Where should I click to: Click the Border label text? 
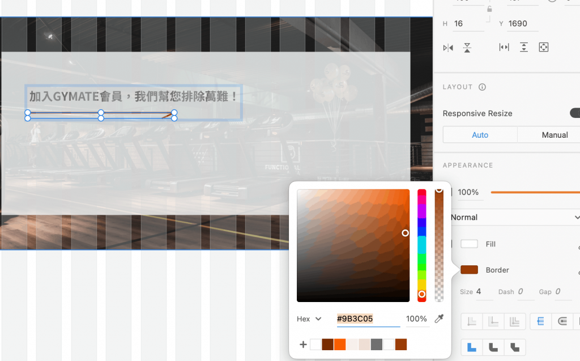coord(497,270)
